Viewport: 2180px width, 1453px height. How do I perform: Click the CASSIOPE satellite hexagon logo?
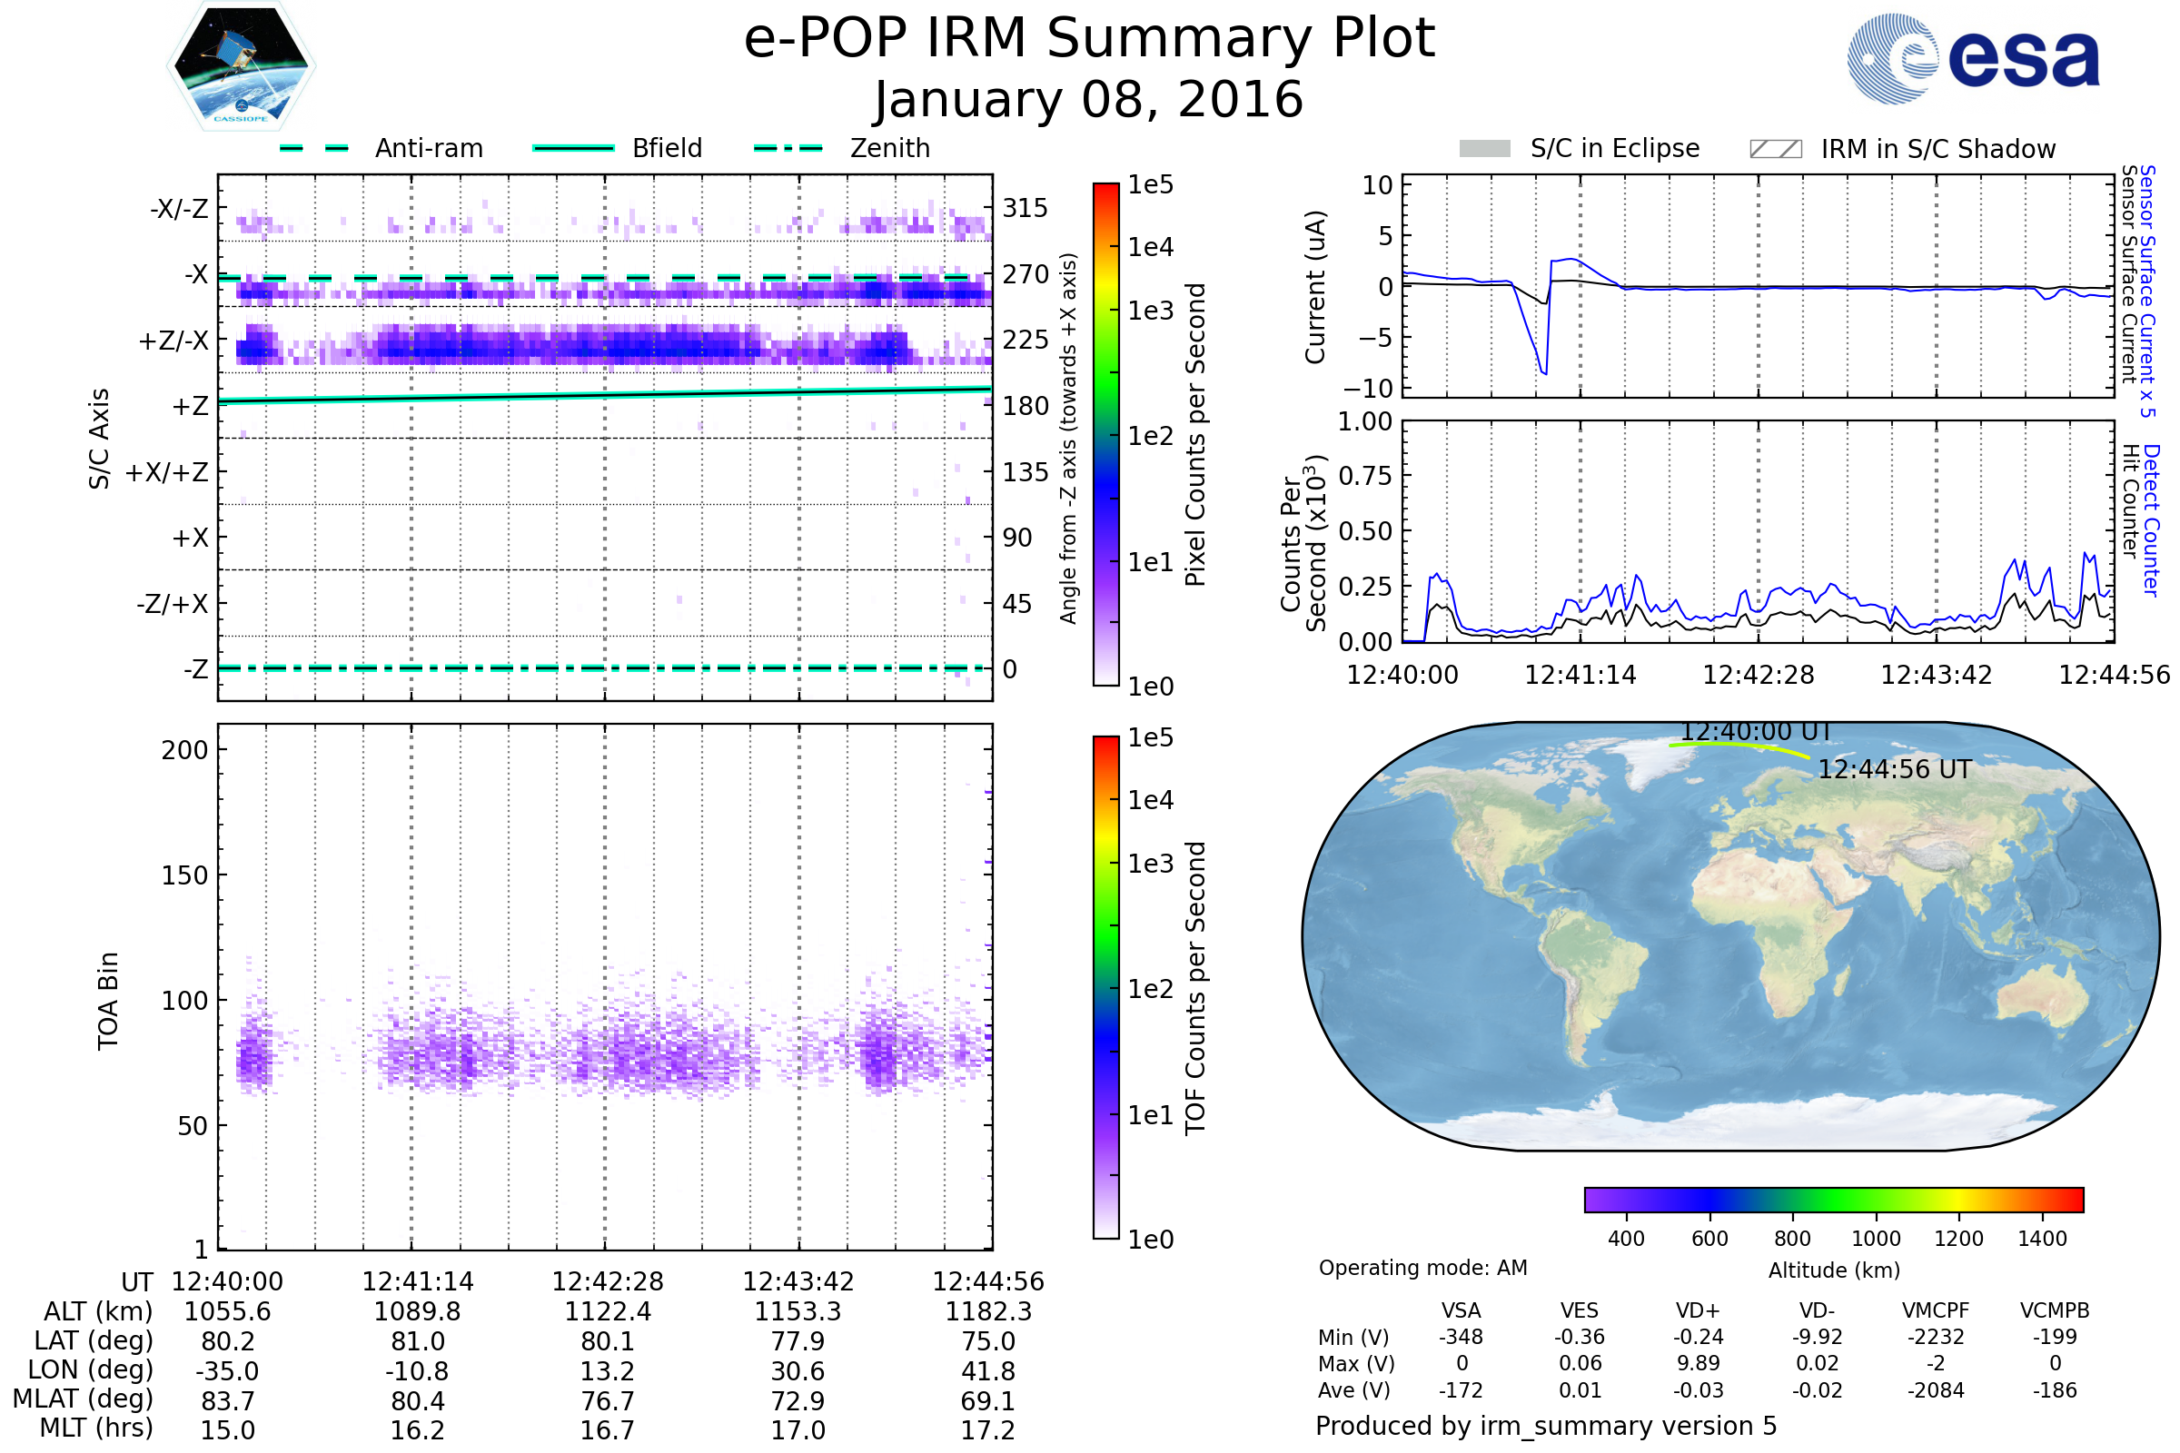(x=241, y=66)
